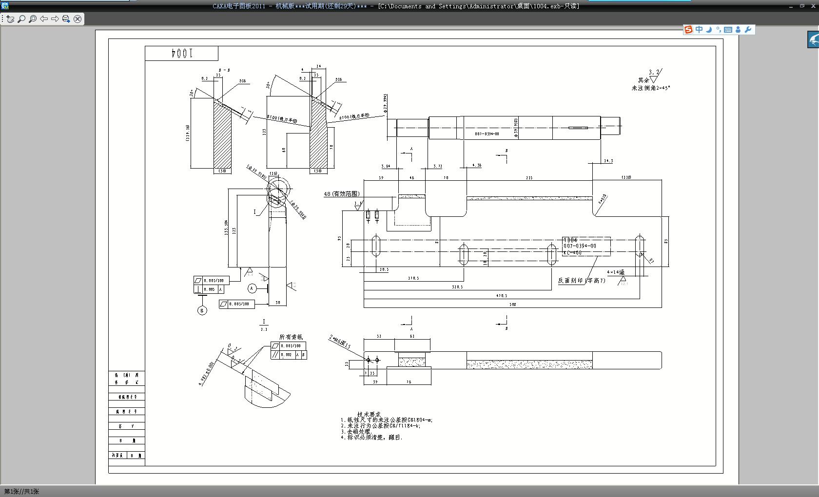This screenshot has height=497, width=819.
Task: Close the viewer with circled X icon
Action: tap(78, 19)
